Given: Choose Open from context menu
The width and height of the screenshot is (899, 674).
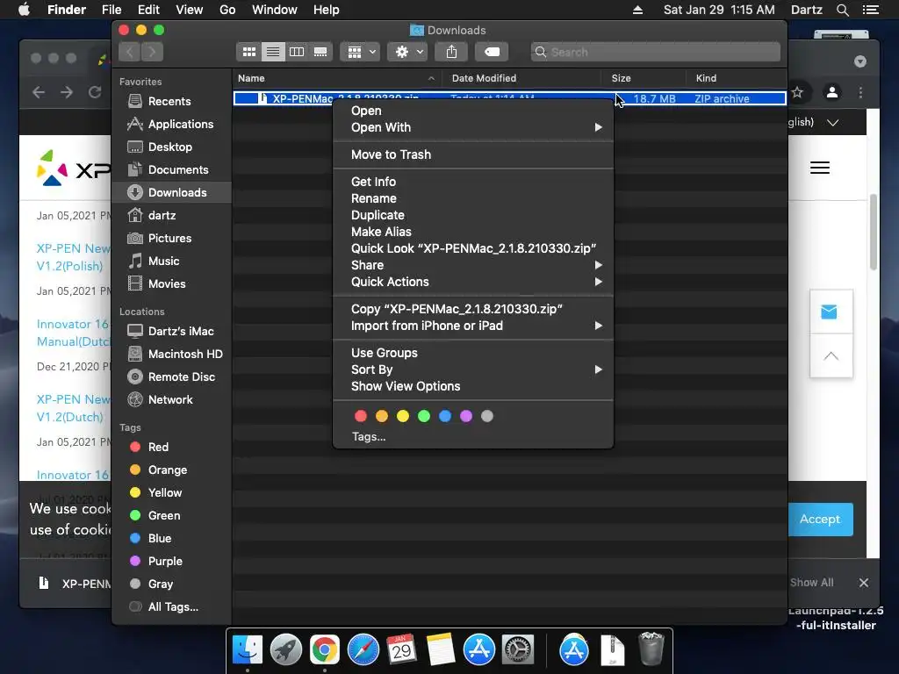Looking at the screenshot, I should [x=473, y=111].
